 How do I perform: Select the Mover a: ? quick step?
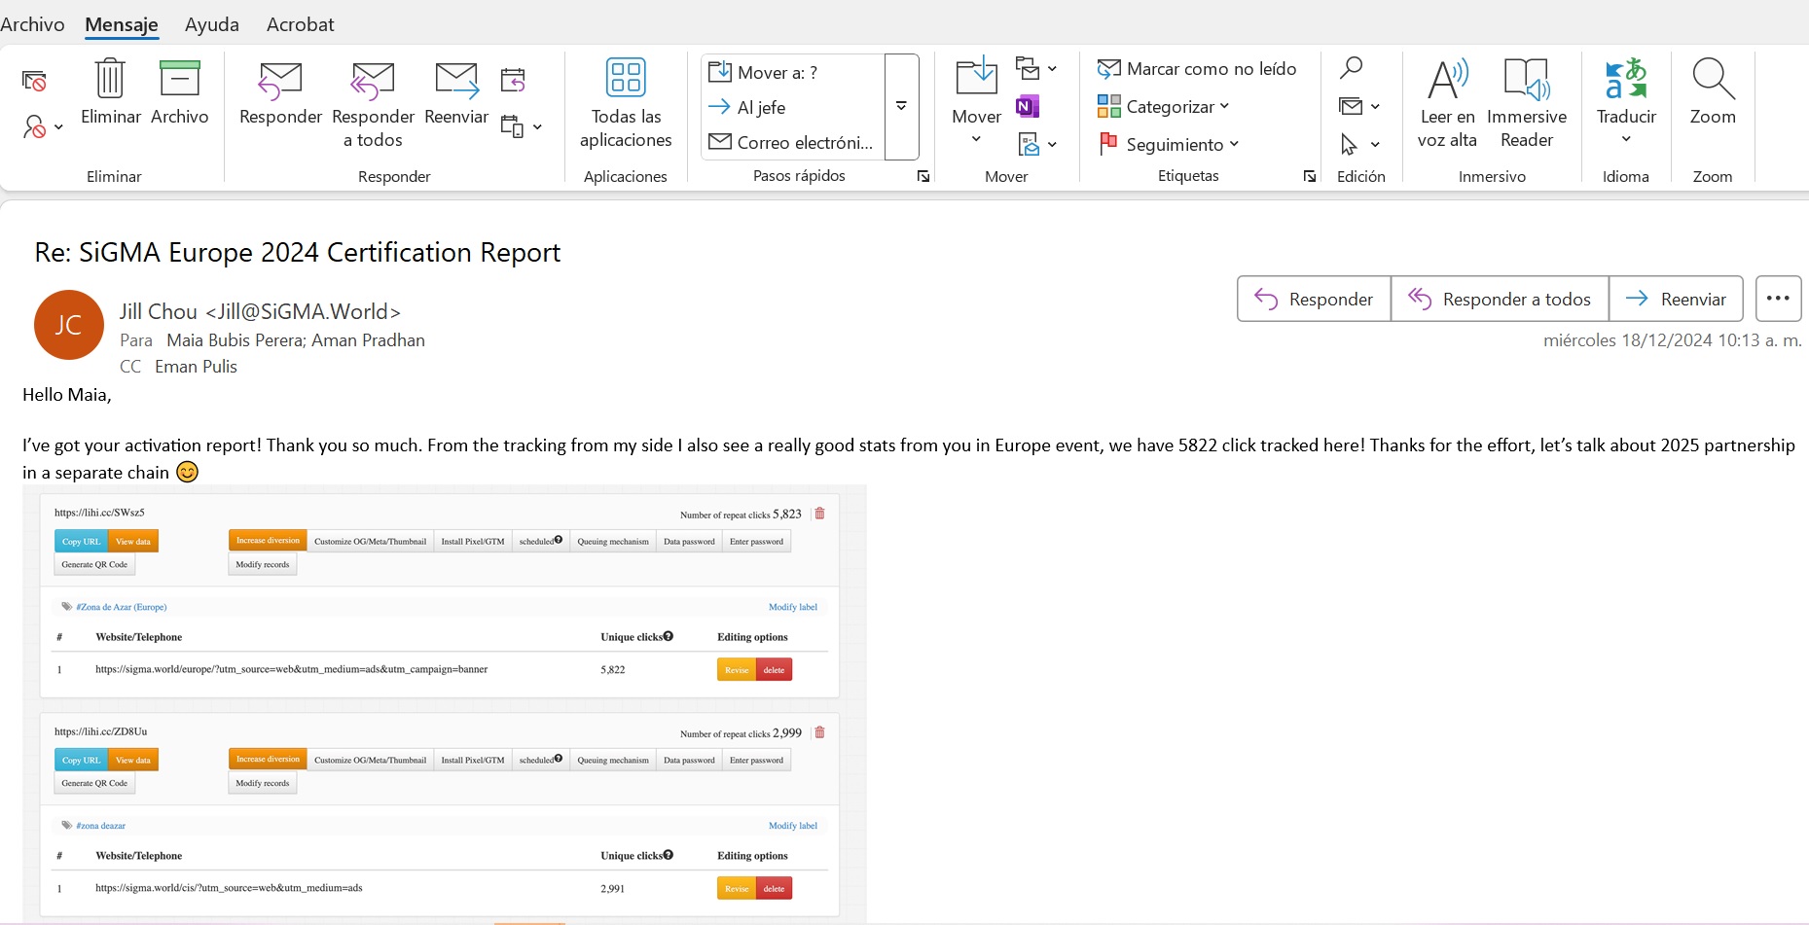[x=792, y=72]
